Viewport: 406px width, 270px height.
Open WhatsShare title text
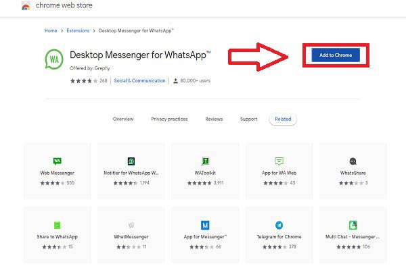[x=353, y=173]
